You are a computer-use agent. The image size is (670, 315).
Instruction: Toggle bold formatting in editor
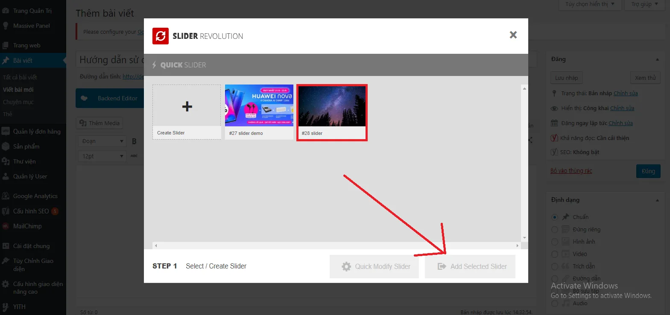point(134,141)
